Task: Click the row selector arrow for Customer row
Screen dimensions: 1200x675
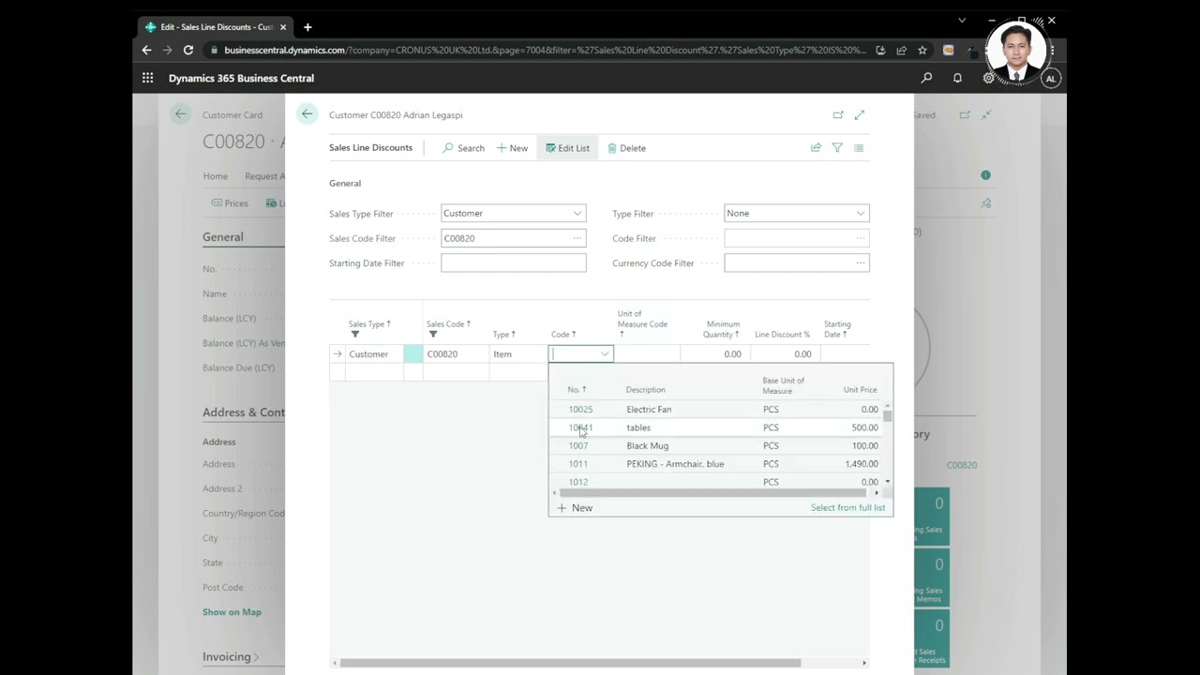Action: 337,354
